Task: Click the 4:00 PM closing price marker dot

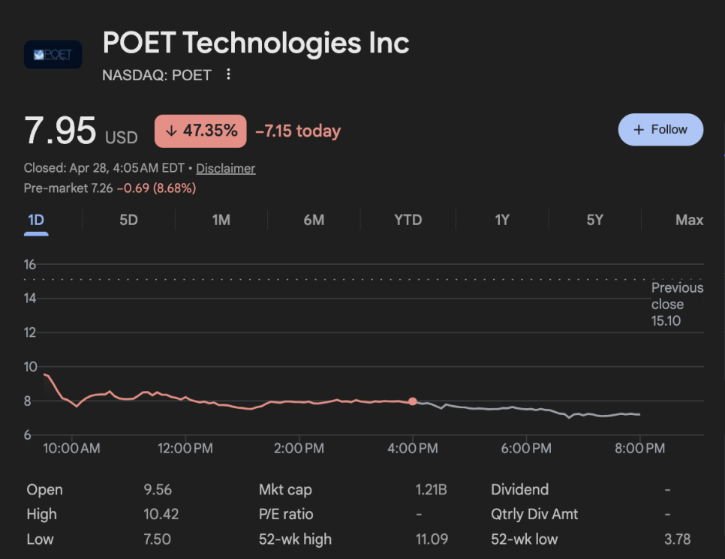Action: 413,401
